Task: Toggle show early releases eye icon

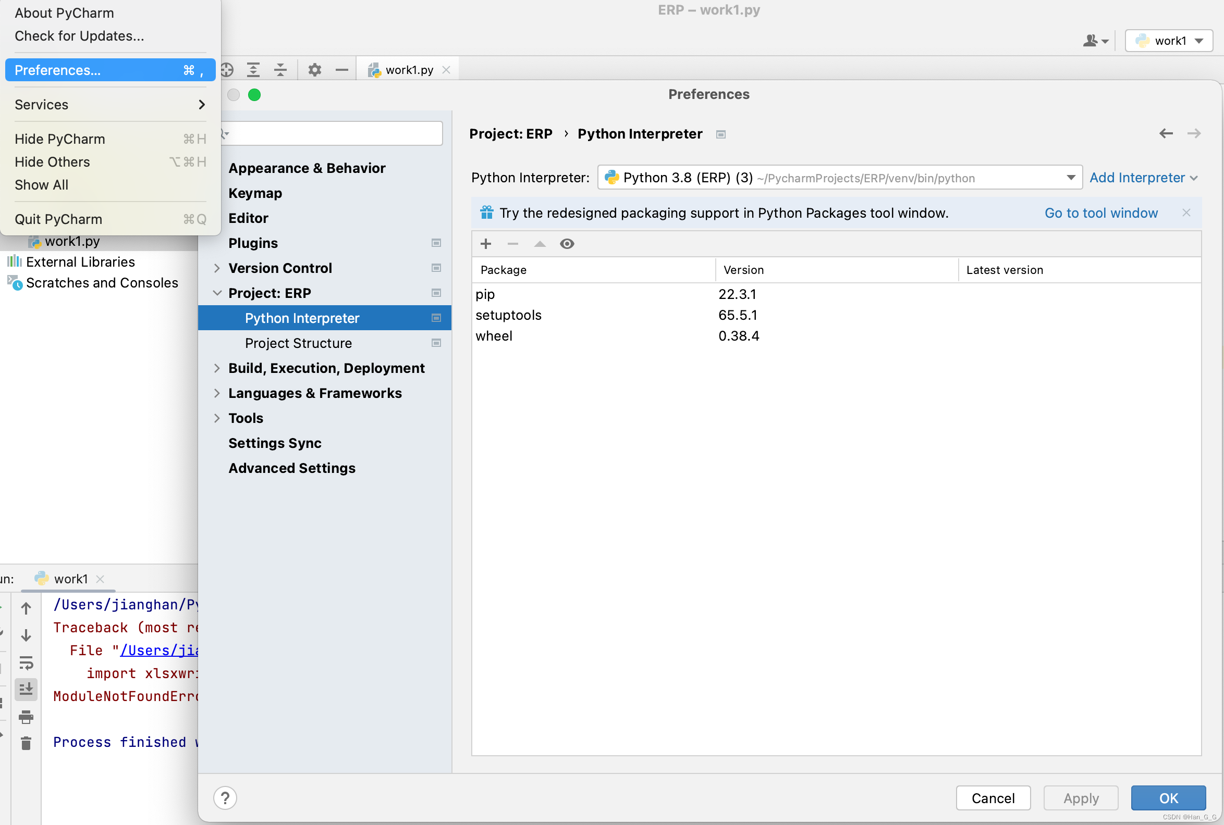Action: [567, 244]
